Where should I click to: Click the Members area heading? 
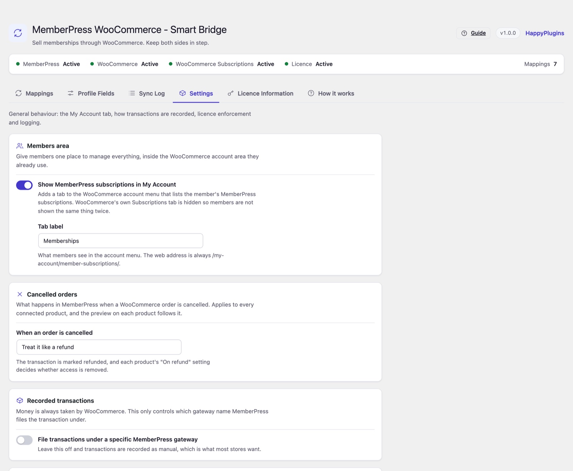pos(48,146)
